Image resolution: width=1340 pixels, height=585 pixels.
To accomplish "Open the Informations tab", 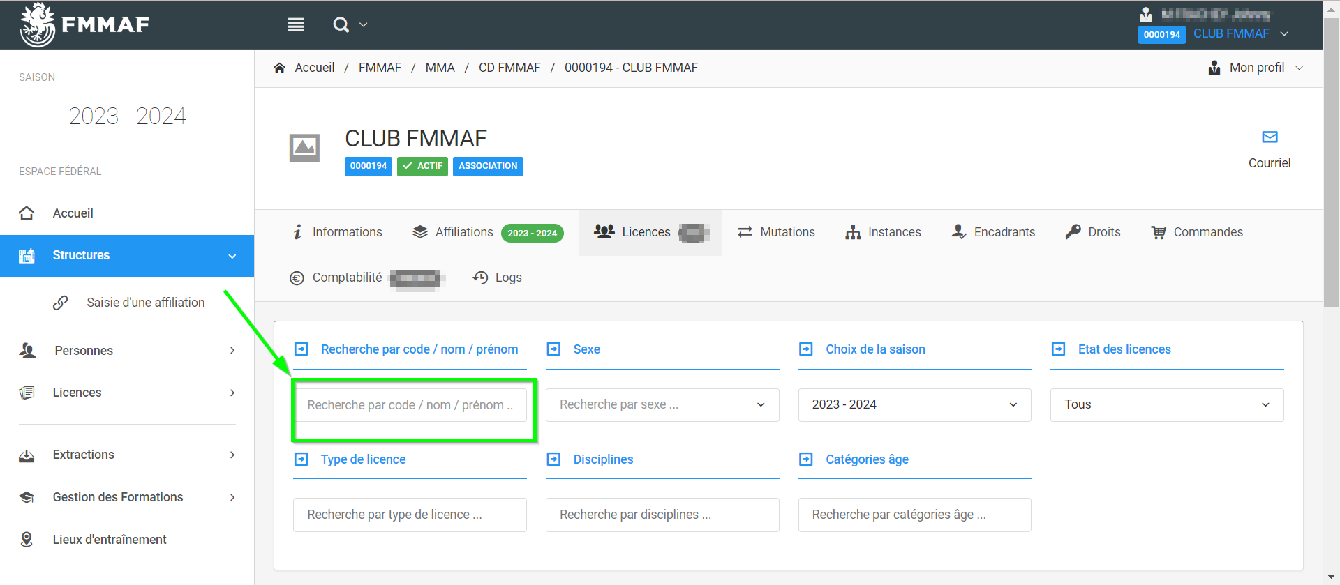I will pos(338,232).
